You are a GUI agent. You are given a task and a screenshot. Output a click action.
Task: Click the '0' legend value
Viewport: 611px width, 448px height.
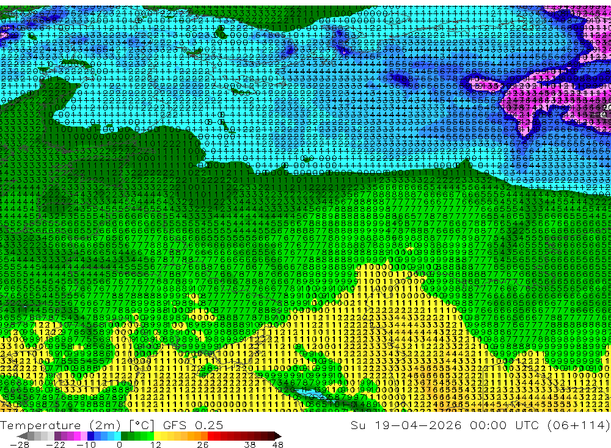point(119,445)
